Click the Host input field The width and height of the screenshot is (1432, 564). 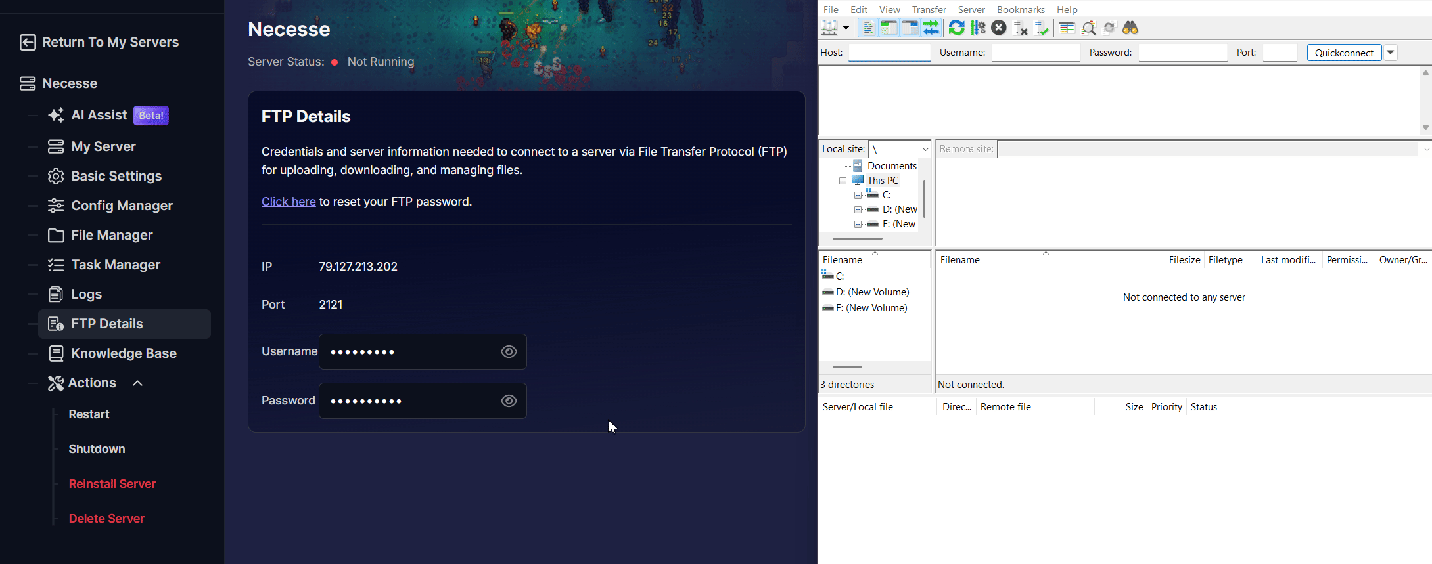889,53
